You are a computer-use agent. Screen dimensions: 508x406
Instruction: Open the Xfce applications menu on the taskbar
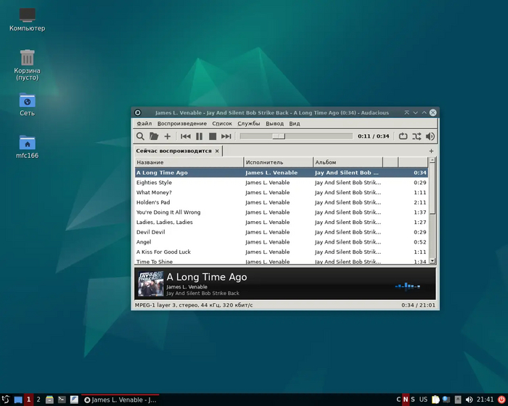point(6,399)
